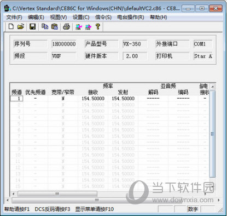Click the priority channel cell of channel 1
Viewport: 227px width, 216px height.
(x=36, y=99)
